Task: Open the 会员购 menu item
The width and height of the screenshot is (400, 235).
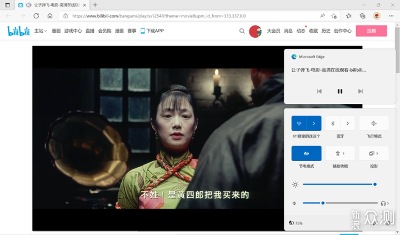Action: point(104,31)
